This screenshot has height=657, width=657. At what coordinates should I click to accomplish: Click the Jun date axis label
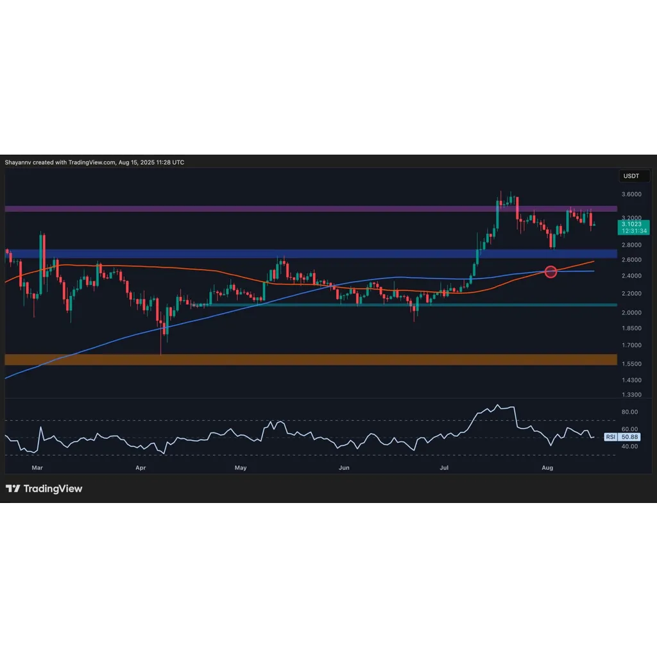click(x=344, y=468)
